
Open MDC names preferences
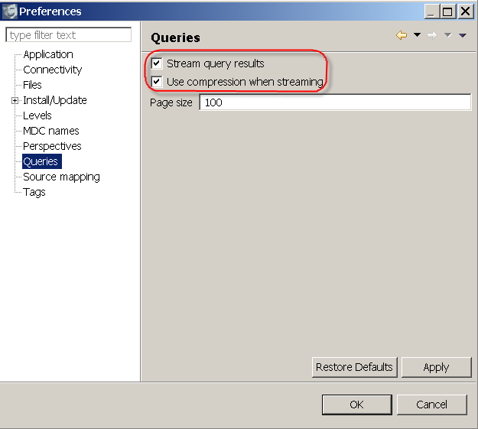point(51,131)
